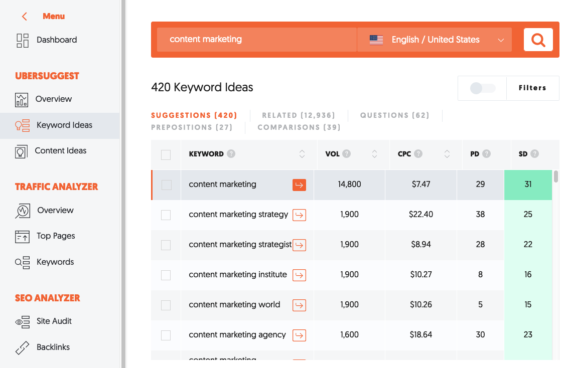Sort by the VOL column arrows
This screenshot has width=565, height=368.
pos(374,154)
